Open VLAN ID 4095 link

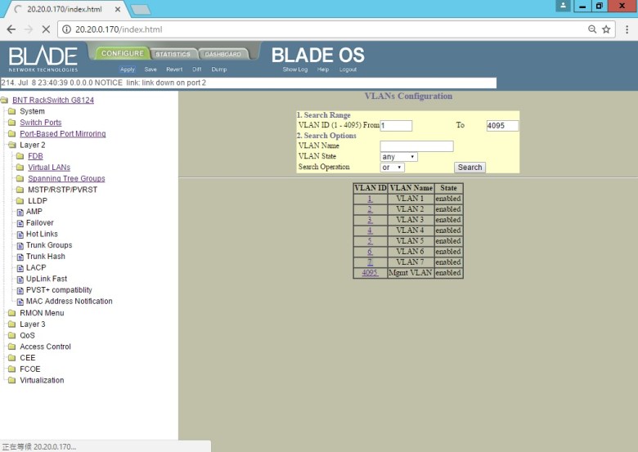pyautogui.click(x=370, y=273)
